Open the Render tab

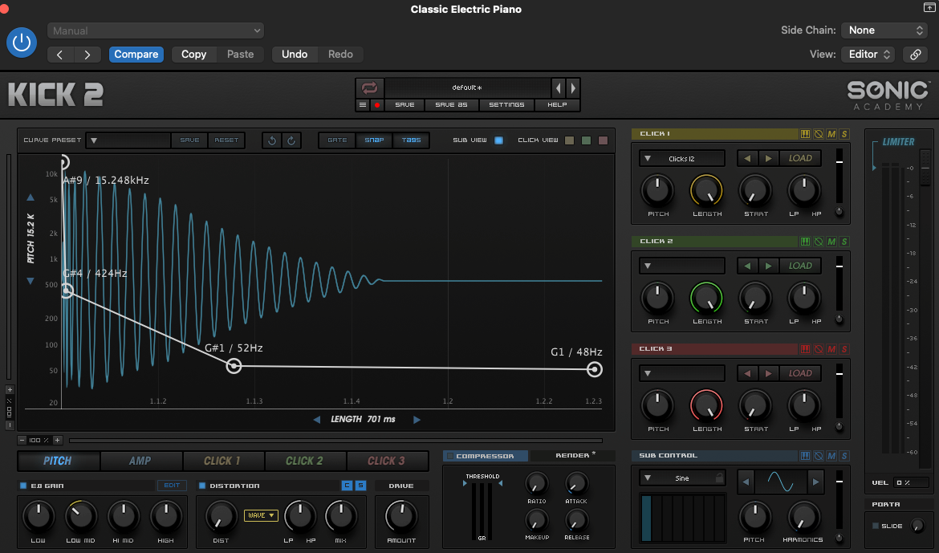point(573,456)
